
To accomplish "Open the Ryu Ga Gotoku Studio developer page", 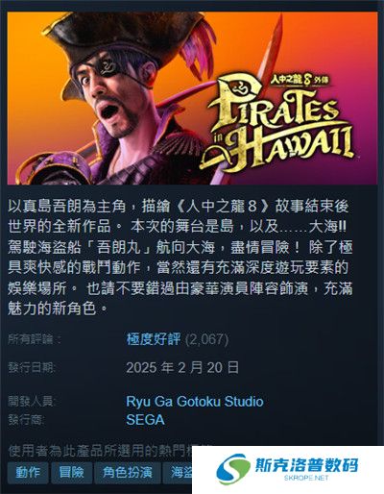I will pyautogui.click(x=195, y=402).
